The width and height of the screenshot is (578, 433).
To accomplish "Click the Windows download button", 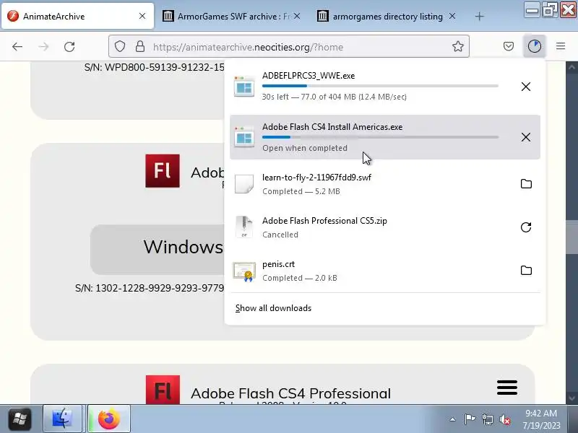I will point(158,249).
